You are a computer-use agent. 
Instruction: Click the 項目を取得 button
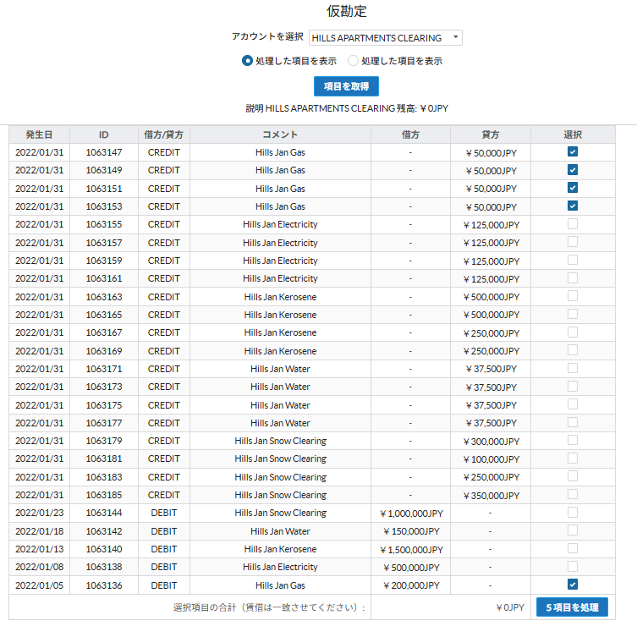pos(346,86)
